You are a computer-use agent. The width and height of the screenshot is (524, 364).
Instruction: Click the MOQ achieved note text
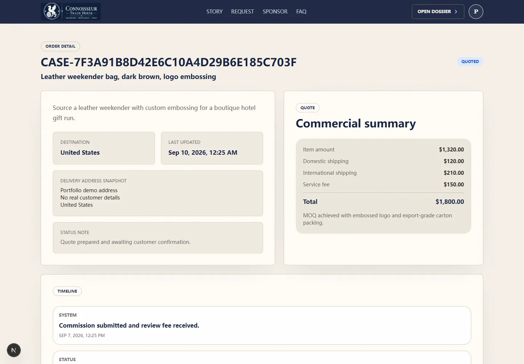377,219
